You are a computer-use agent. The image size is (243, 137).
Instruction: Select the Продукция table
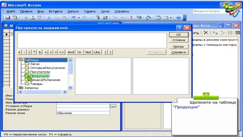point(37,76)
